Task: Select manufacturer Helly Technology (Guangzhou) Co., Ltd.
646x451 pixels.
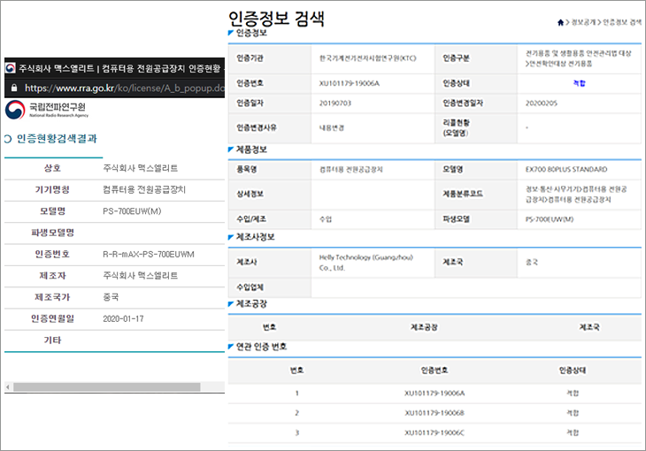Action: (x=365, y=263)
